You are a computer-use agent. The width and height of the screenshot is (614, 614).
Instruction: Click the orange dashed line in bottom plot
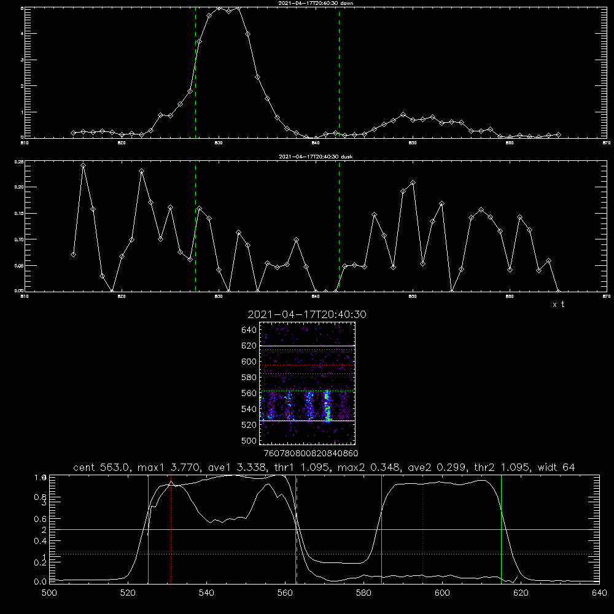click(x=297, y=529)
